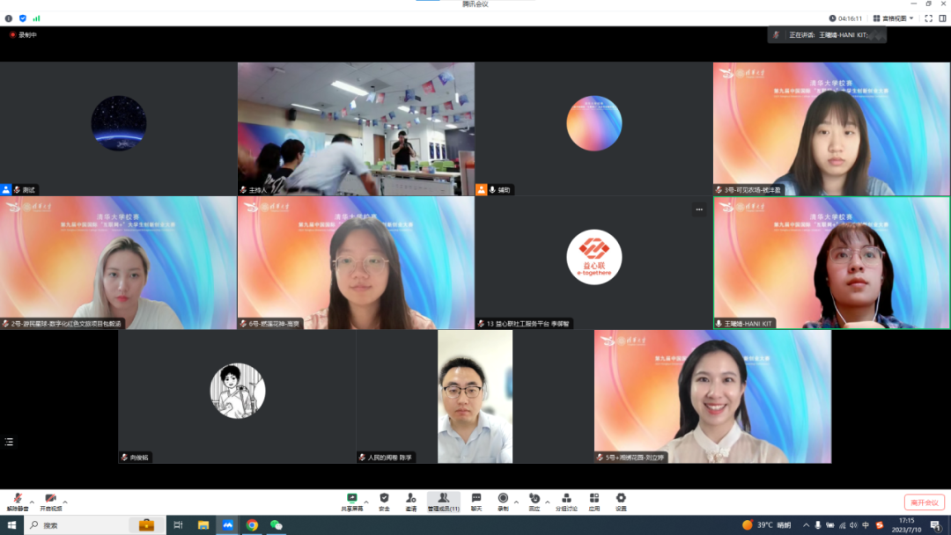Unmute the microphone (解除静音)
951x535 pixels.
(x=18, y=501)
